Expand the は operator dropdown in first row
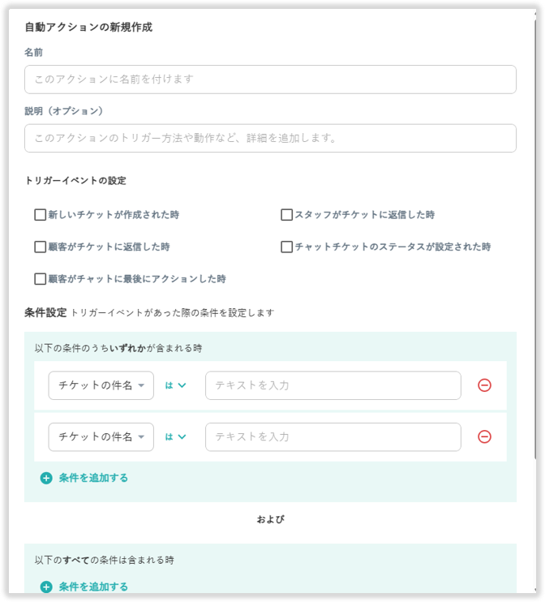 [176, 385]
